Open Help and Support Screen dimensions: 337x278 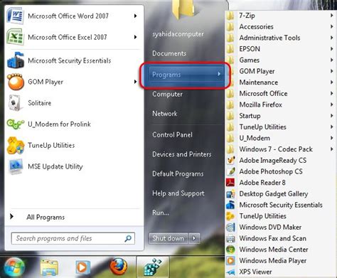point(178,193)
